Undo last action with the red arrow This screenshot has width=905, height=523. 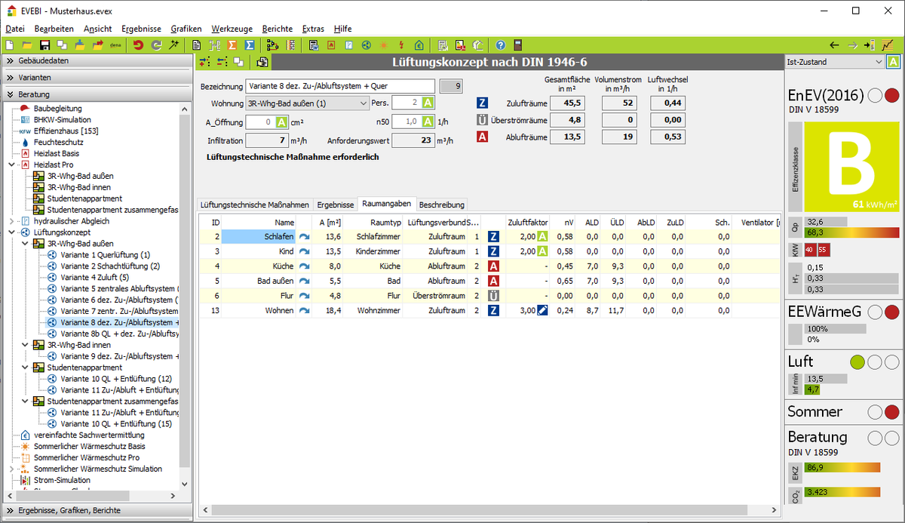[x=139, y=45]
